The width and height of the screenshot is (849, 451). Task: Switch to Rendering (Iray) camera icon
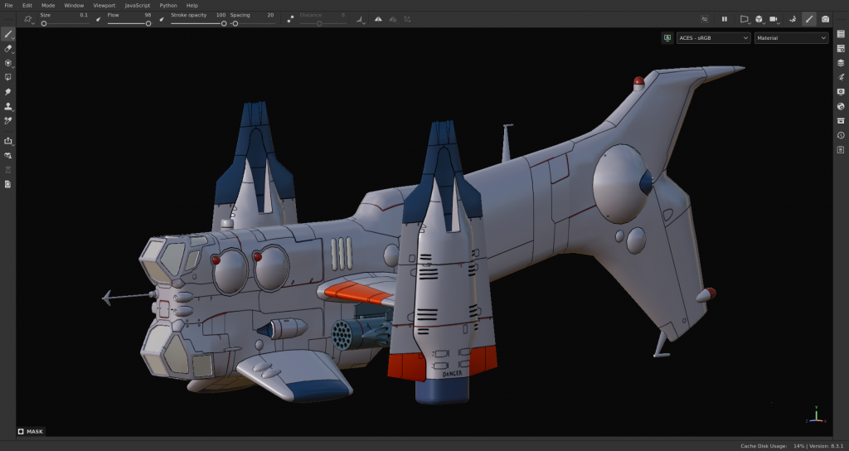(x=825, y=19)
